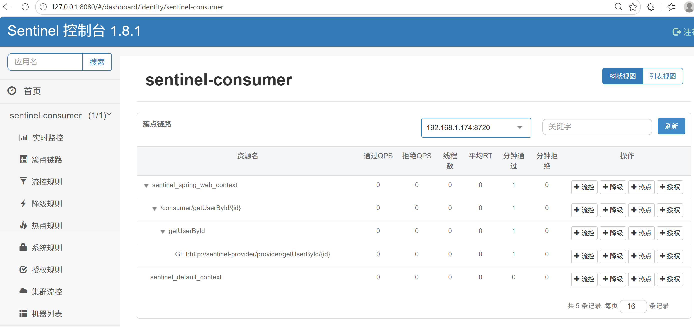The width and height of the screenshot is (694, 327).
Task: Switch to 列表视图 view mode
Action: 662,76
